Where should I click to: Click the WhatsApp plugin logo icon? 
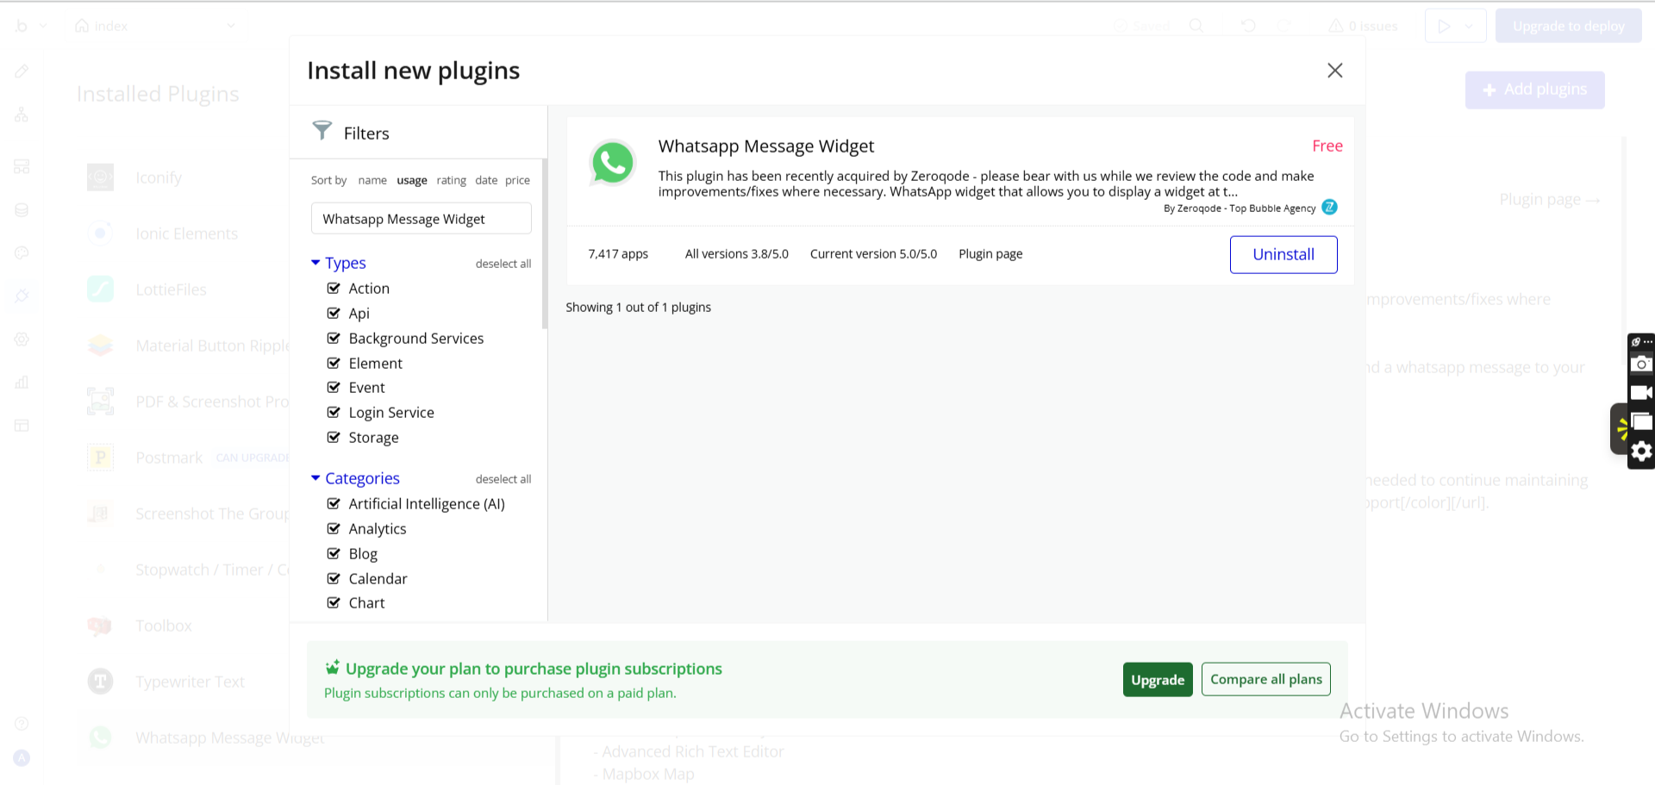coord(612,163)
